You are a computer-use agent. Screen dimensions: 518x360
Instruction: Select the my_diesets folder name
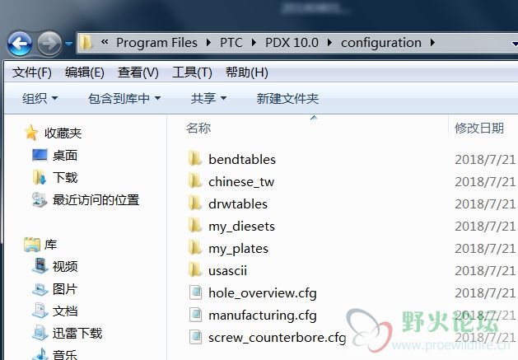coord(242,227)
